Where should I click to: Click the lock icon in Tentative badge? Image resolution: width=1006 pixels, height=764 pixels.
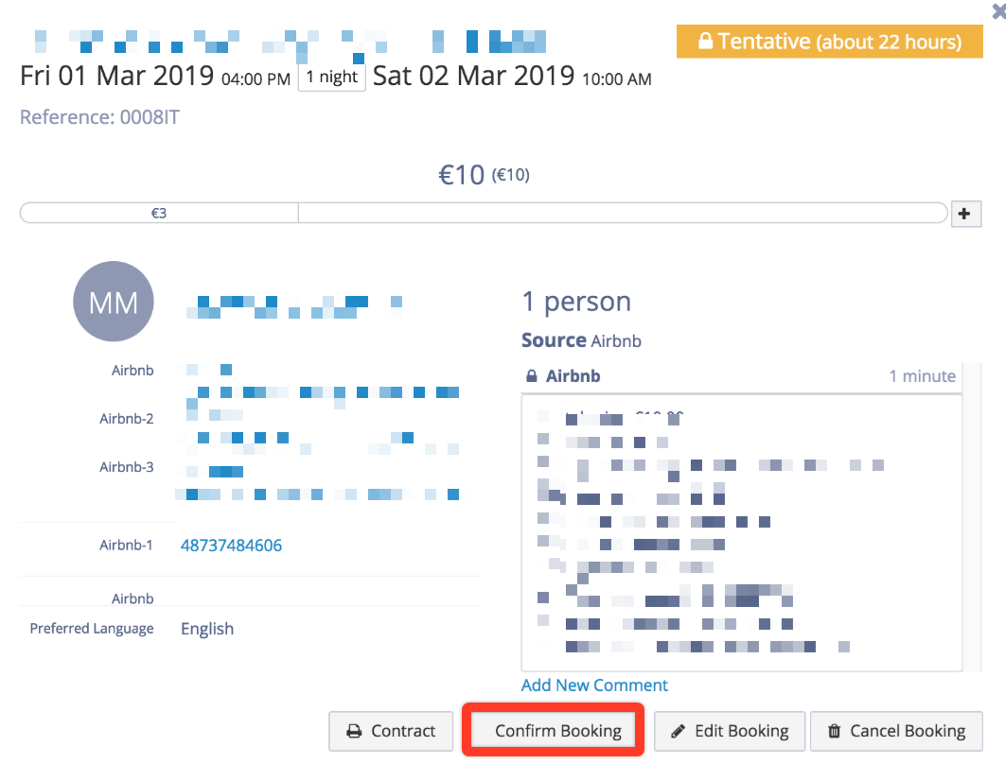pyautogui.click(x=705, y=41)
